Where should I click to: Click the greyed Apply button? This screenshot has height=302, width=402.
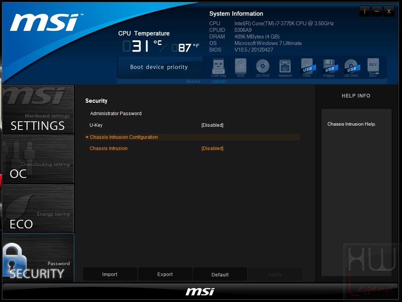coord(275,274)
